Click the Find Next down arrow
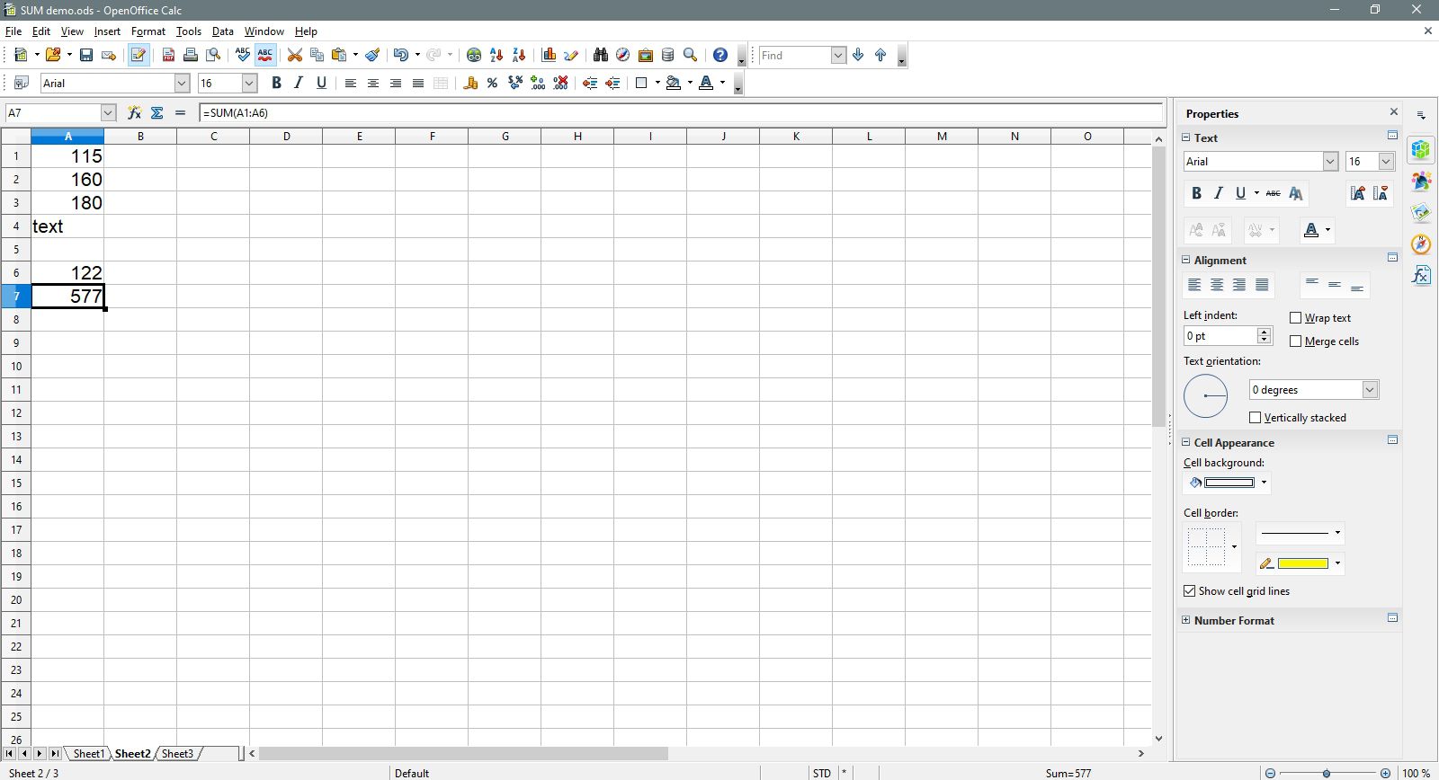1439x780 pixels. [858, 56]
